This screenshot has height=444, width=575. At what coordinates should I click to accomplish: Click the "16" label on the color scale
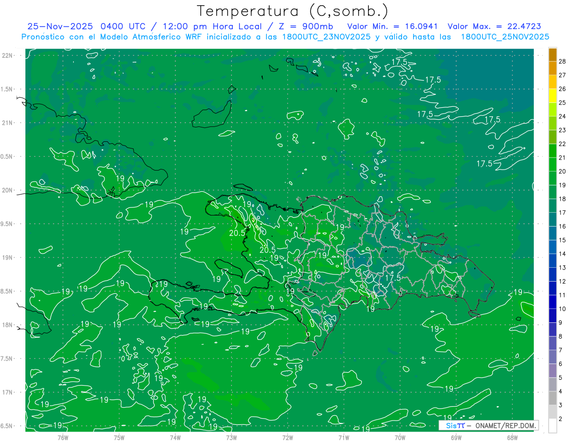tap(563, 226)
